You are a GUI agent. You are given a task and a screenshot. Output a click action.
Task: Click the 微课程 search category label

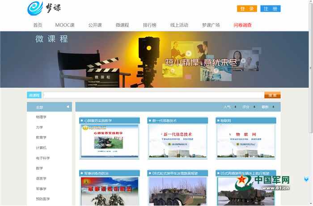pos(34,95)
